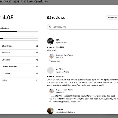Click reviewer name Lorena
Screen dimensions: 118x118
tap(59, 109)
